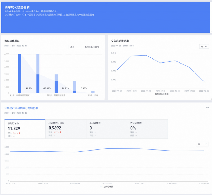Click the blue legend dot for 购车成功渗透率
Viewport: 212px width, 195px height.
point(152,94)
